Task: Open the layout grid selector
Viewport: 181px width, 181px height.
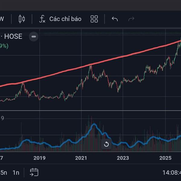Action: (94, 19)
